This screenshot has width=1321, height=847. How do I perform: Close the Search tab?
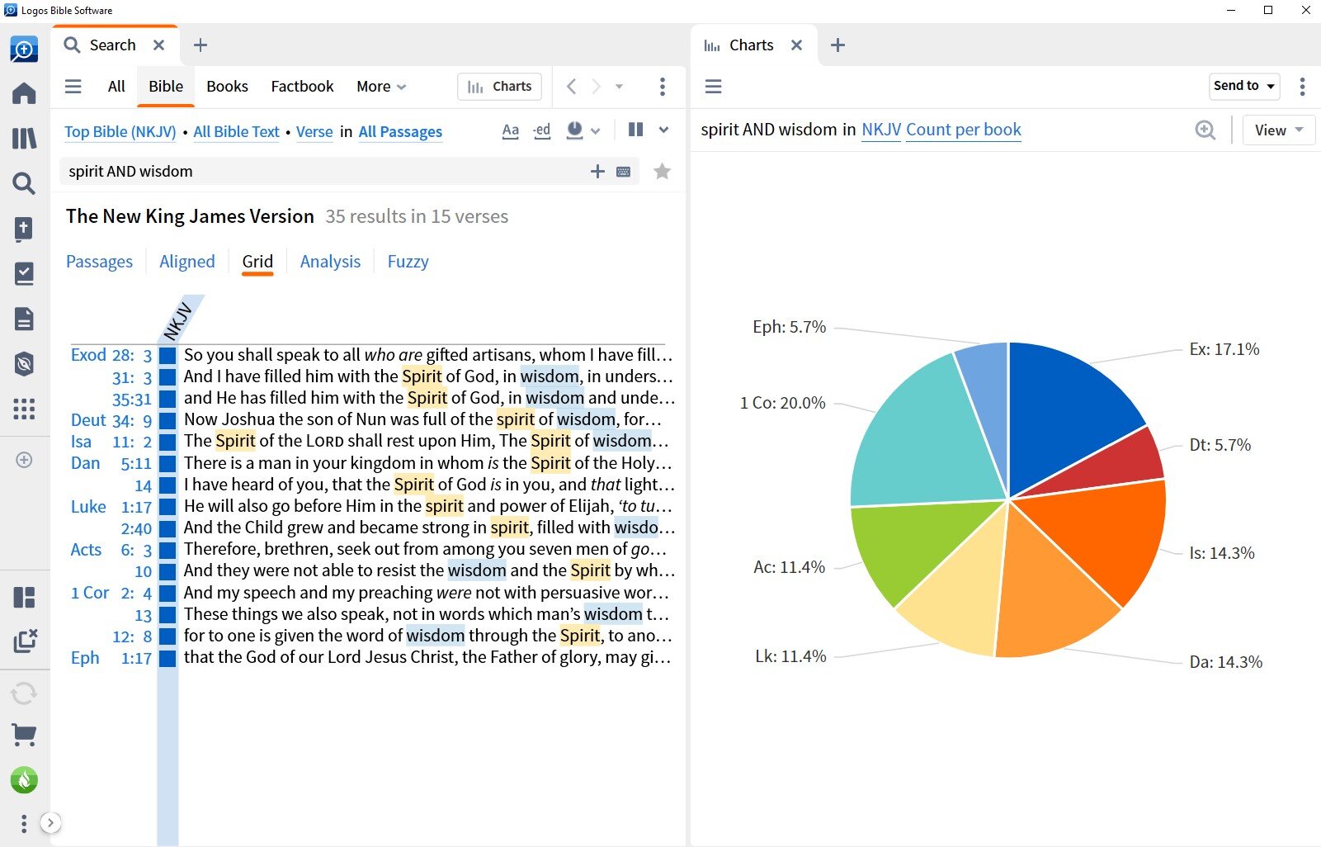[159, 45]
